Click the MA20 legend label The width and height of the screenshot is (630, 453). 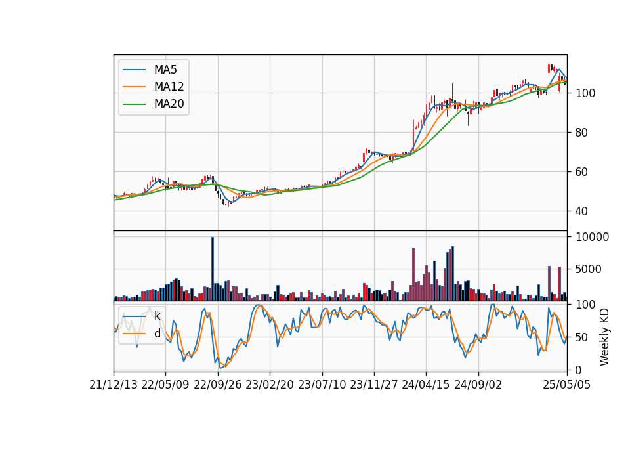169,104
